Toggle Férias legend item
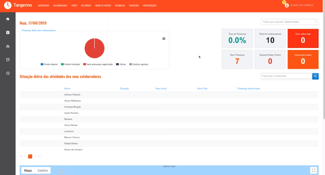 tap(121, 64)
